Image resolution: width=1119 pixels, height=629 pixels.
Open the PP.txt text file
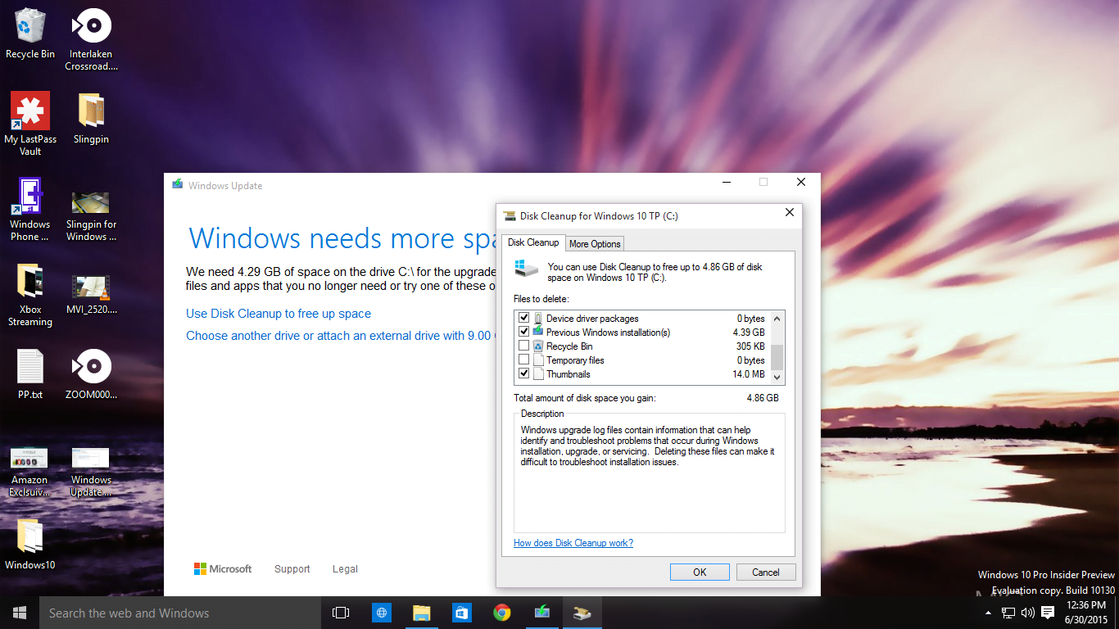tap(30, 374)
